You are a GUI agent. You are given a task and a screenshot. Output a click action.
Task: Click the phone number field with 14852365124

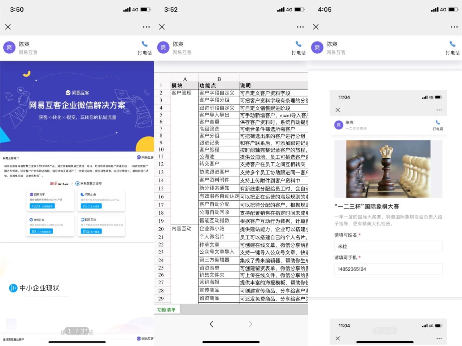[388, 269]
